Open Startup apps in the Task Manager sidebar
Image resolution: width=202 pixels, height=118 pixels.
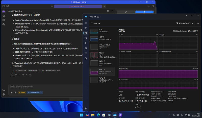tap(86, 43)
